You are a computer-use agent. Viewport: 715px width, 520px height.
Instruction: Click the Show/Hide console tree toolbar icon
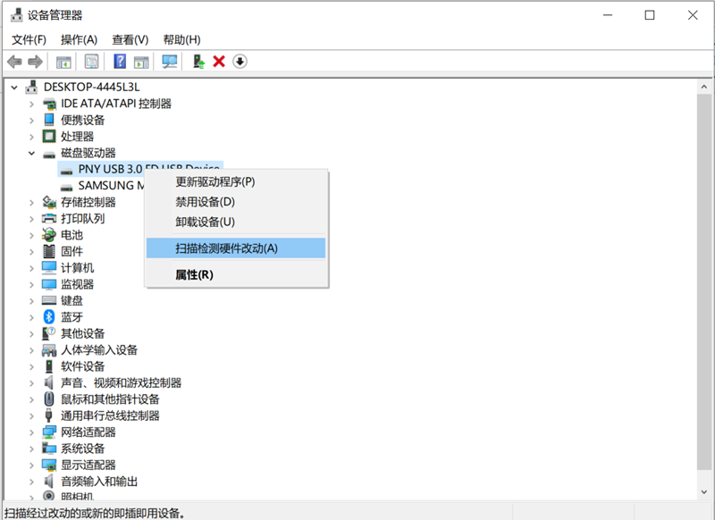click(x=63, y=61)
